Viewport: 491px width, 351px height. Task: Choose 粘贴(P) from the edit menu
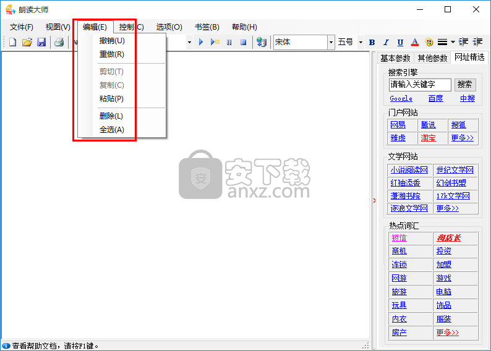[x=122, y=99]
